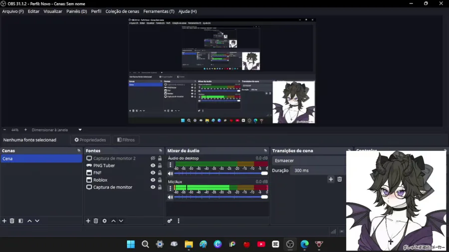Open scene filters icon in Cenas toolbar
This screenshot has width=449, height=252.
[x=20, y=221]
